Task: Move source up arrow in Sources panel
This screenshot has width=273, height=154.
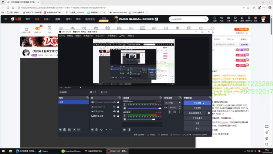Action: (106, 130)
